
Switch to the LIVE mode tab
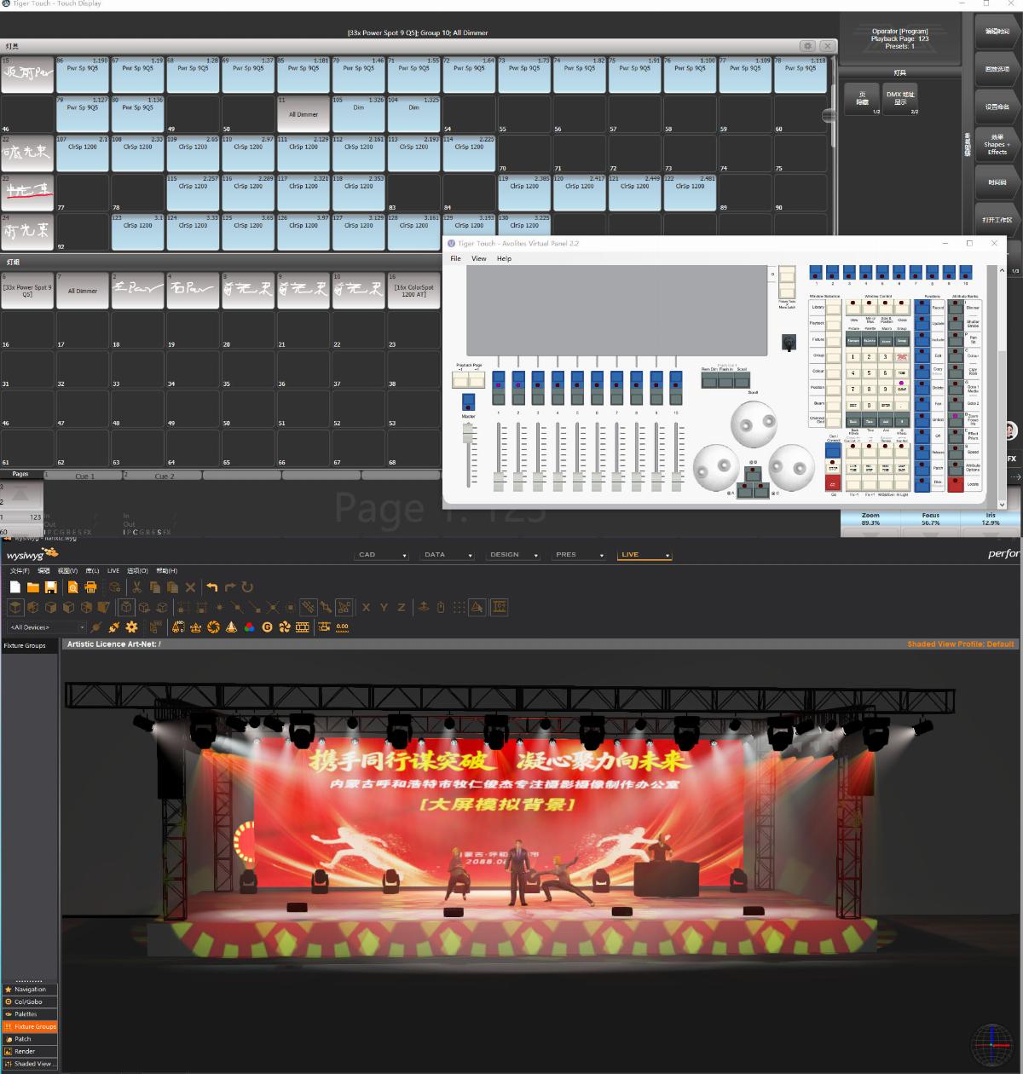(x=630, y=555)
